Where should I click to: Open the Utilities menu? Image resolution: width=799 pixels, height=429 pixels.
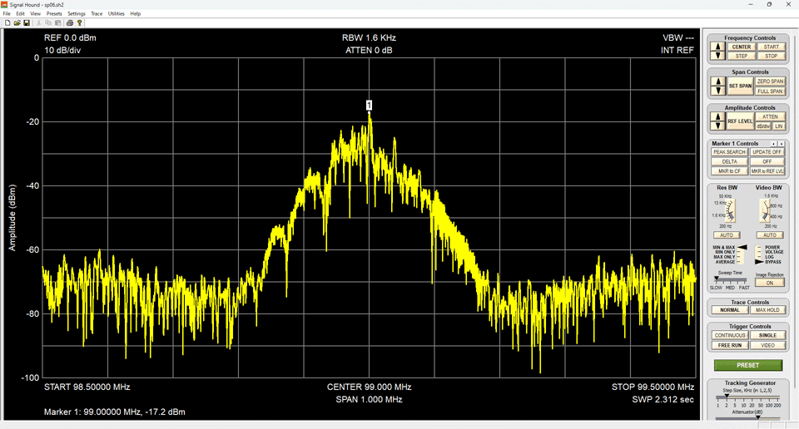pyautogui.click(x=117, y=14)
